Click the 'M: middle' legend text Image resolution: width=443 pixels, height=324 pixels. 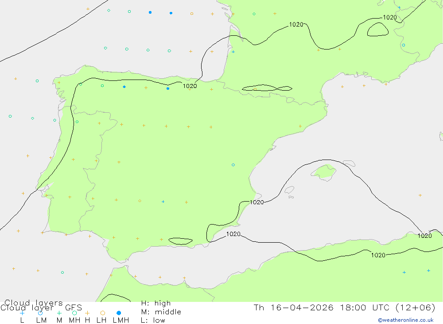pos(161,312)
